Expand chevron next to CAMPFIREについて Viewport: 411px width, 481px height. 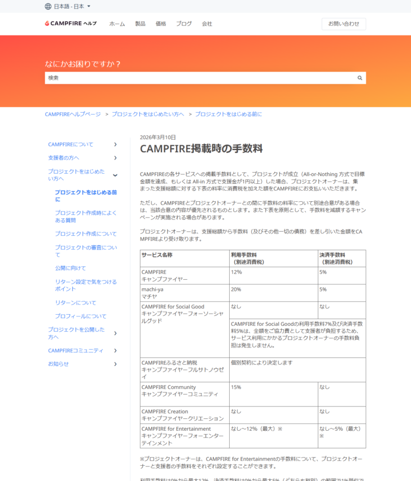coord(115,144)
